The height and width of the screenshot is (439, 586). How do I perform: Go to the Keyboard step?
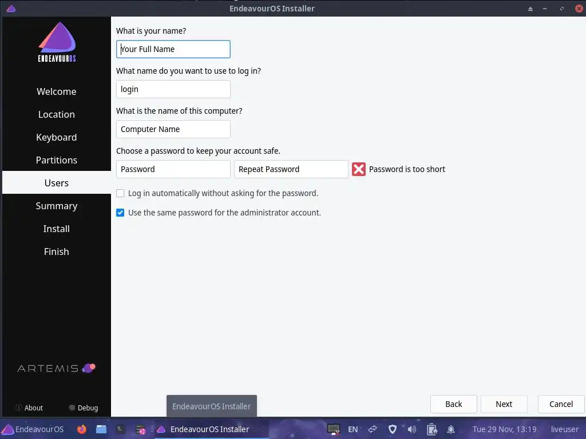(x=57, y=137)
